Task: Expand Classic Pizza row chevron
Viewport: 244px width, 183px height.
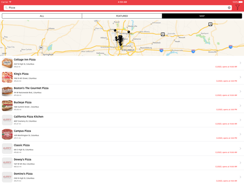Action: pyautogui.click(x=240, y=149)
